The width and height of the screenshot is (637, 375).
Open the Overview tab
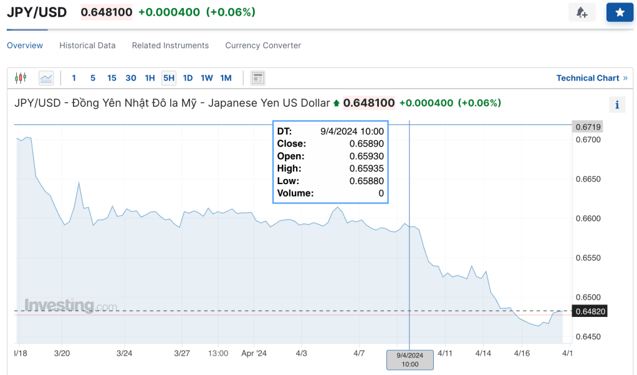[x=25, y=46]
